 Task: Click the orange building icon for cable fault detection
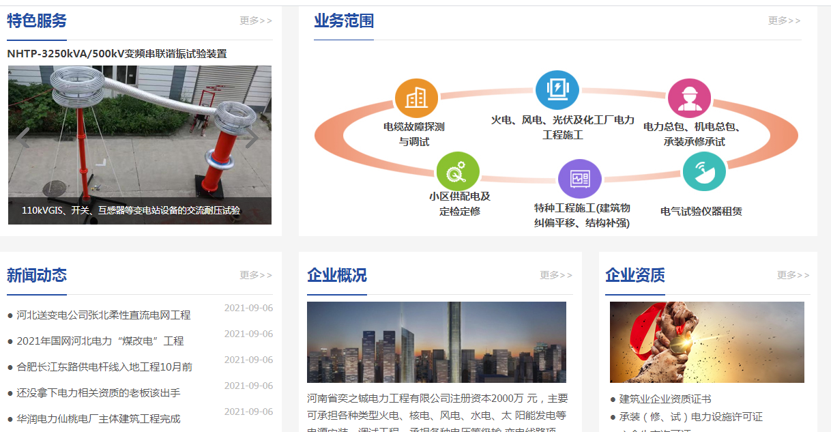click(416, 98)
